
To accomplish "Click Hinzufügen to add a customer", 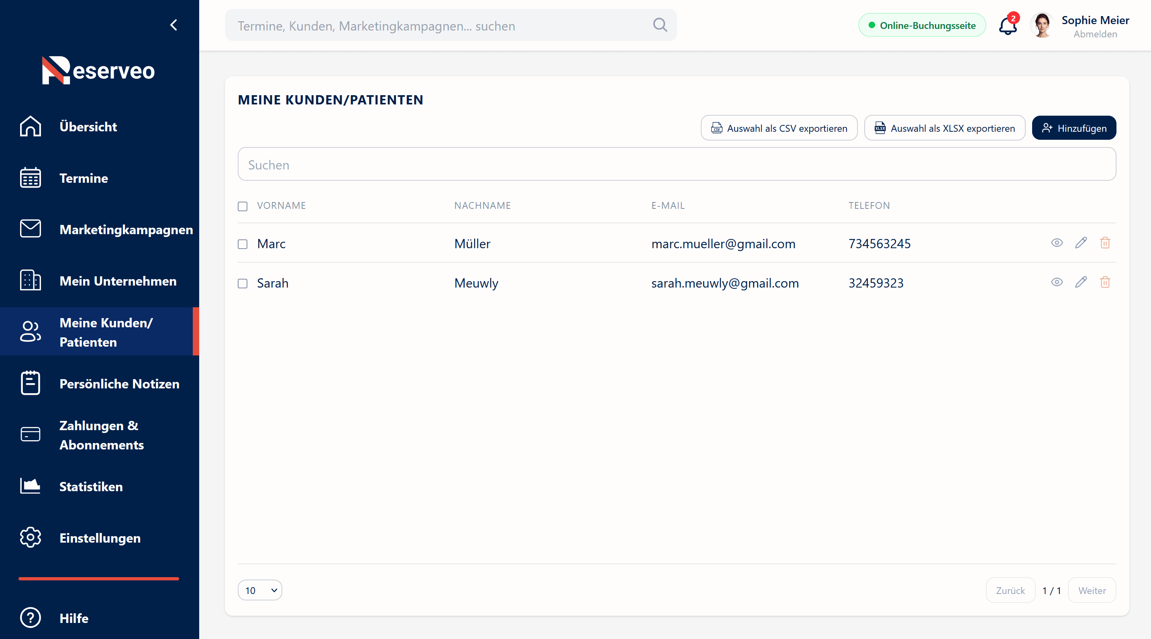I will point(1074,128).
